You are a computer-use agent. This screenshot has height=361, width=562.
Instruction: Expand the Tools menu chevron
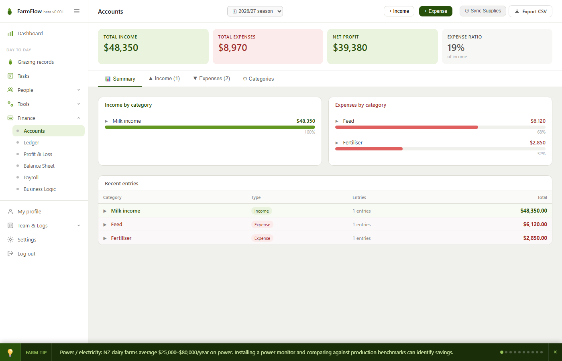(x=79, y=104)
